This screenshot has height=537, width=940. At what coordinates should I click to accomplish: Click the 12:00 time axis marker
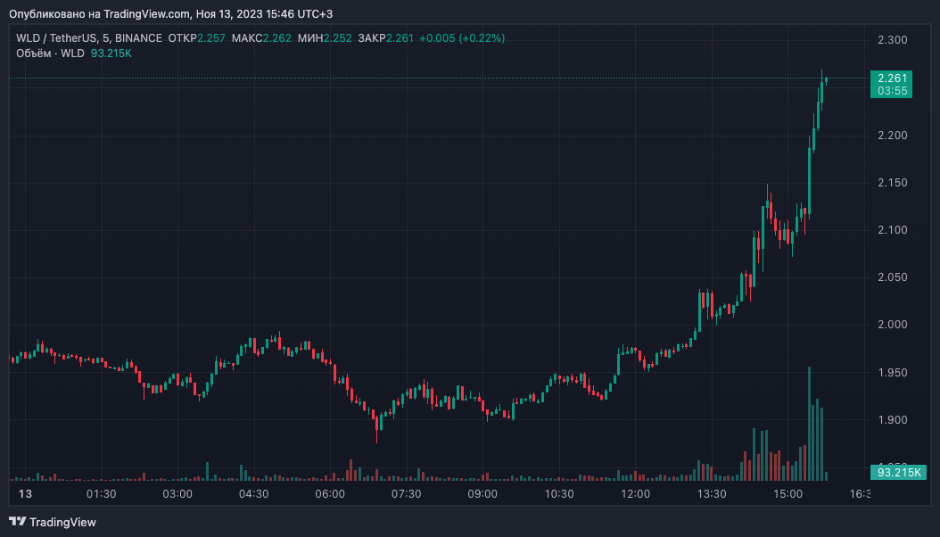tap(635, 493)
